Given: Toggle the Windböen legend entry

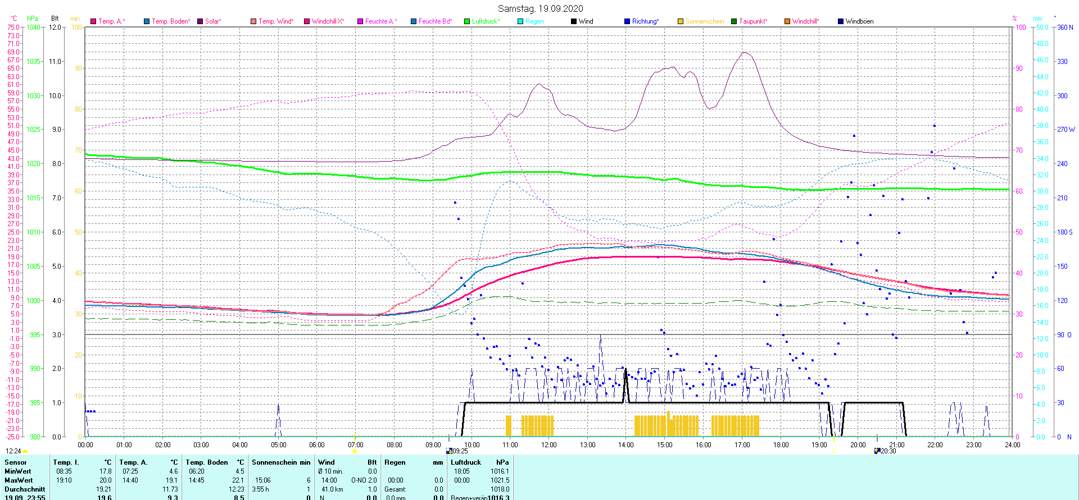Looking at the screenshot, I should click(x=859, y=21).
